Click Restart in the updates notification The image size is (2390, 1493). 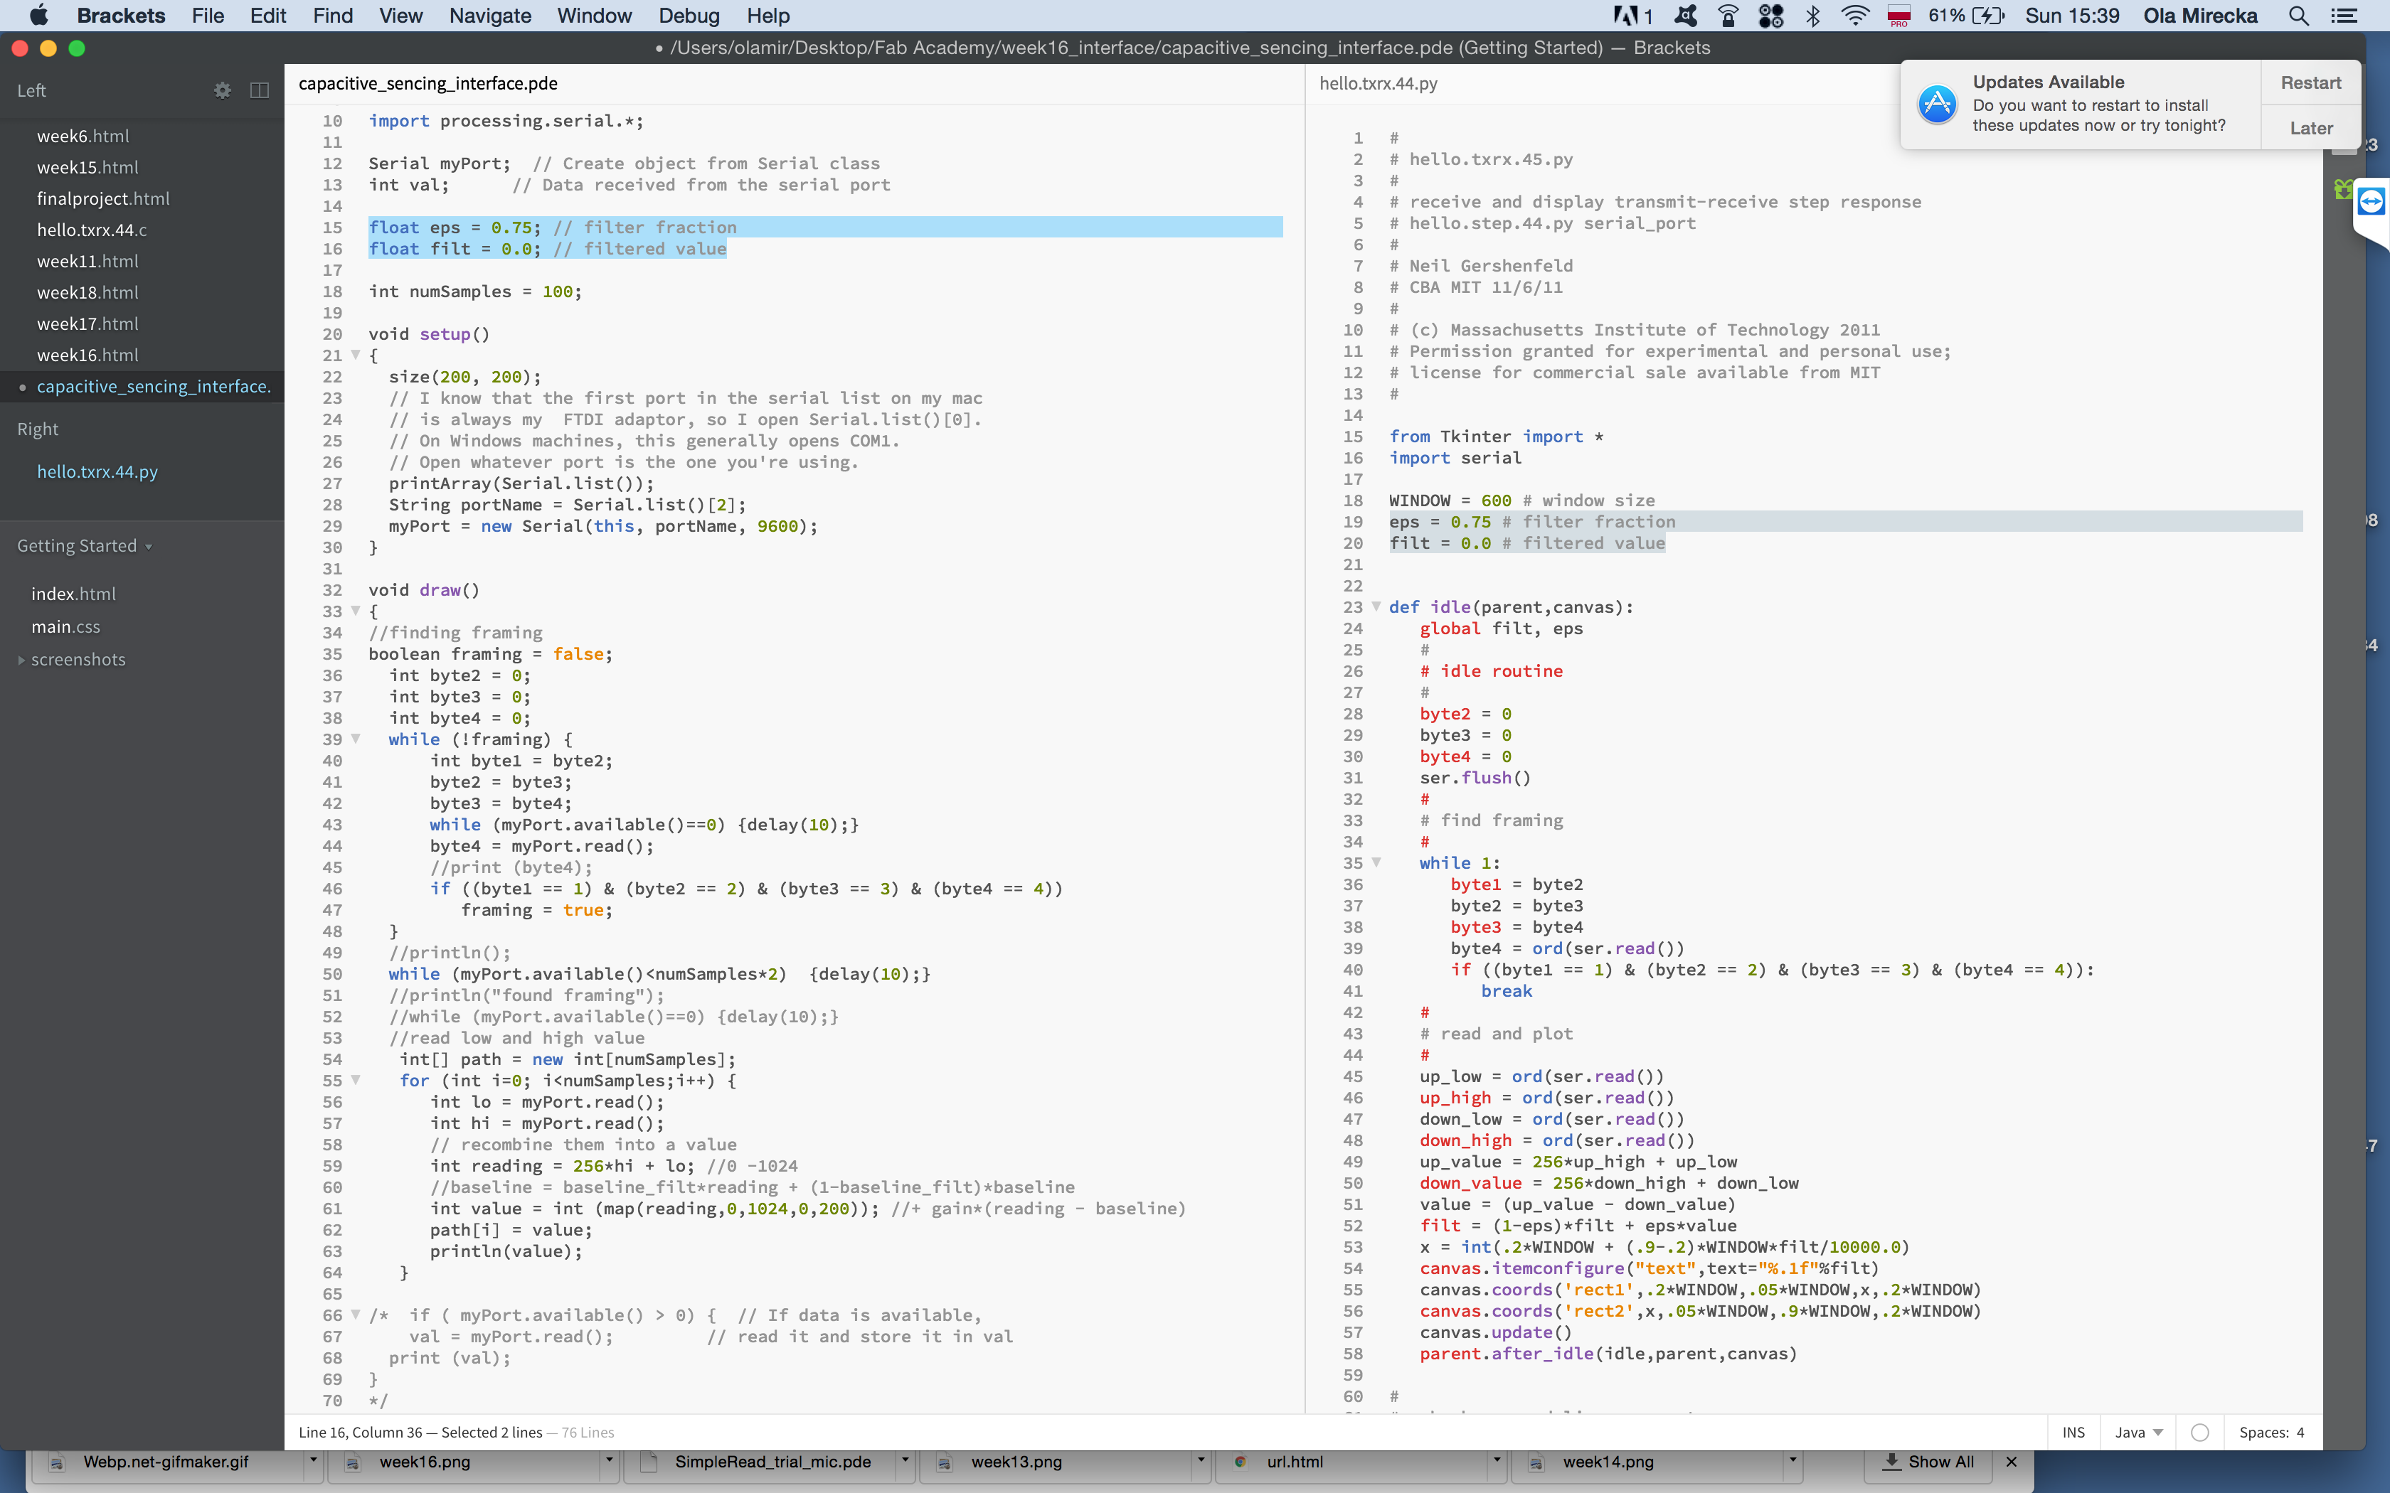point(2310,83)
